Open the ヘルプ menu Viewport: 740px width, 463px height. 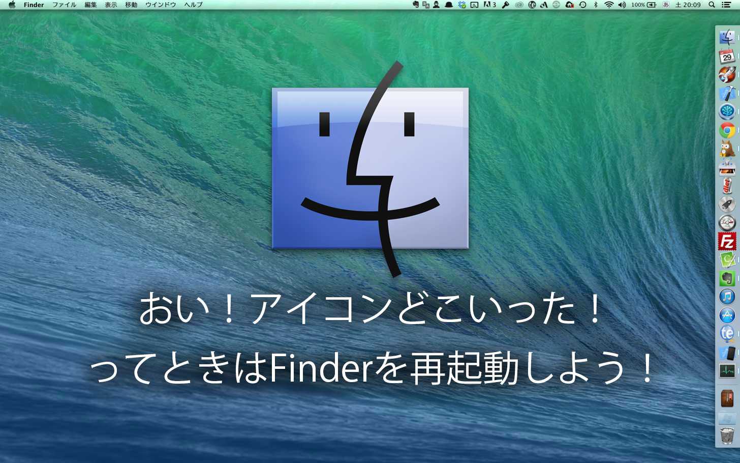tap(193, 5)
